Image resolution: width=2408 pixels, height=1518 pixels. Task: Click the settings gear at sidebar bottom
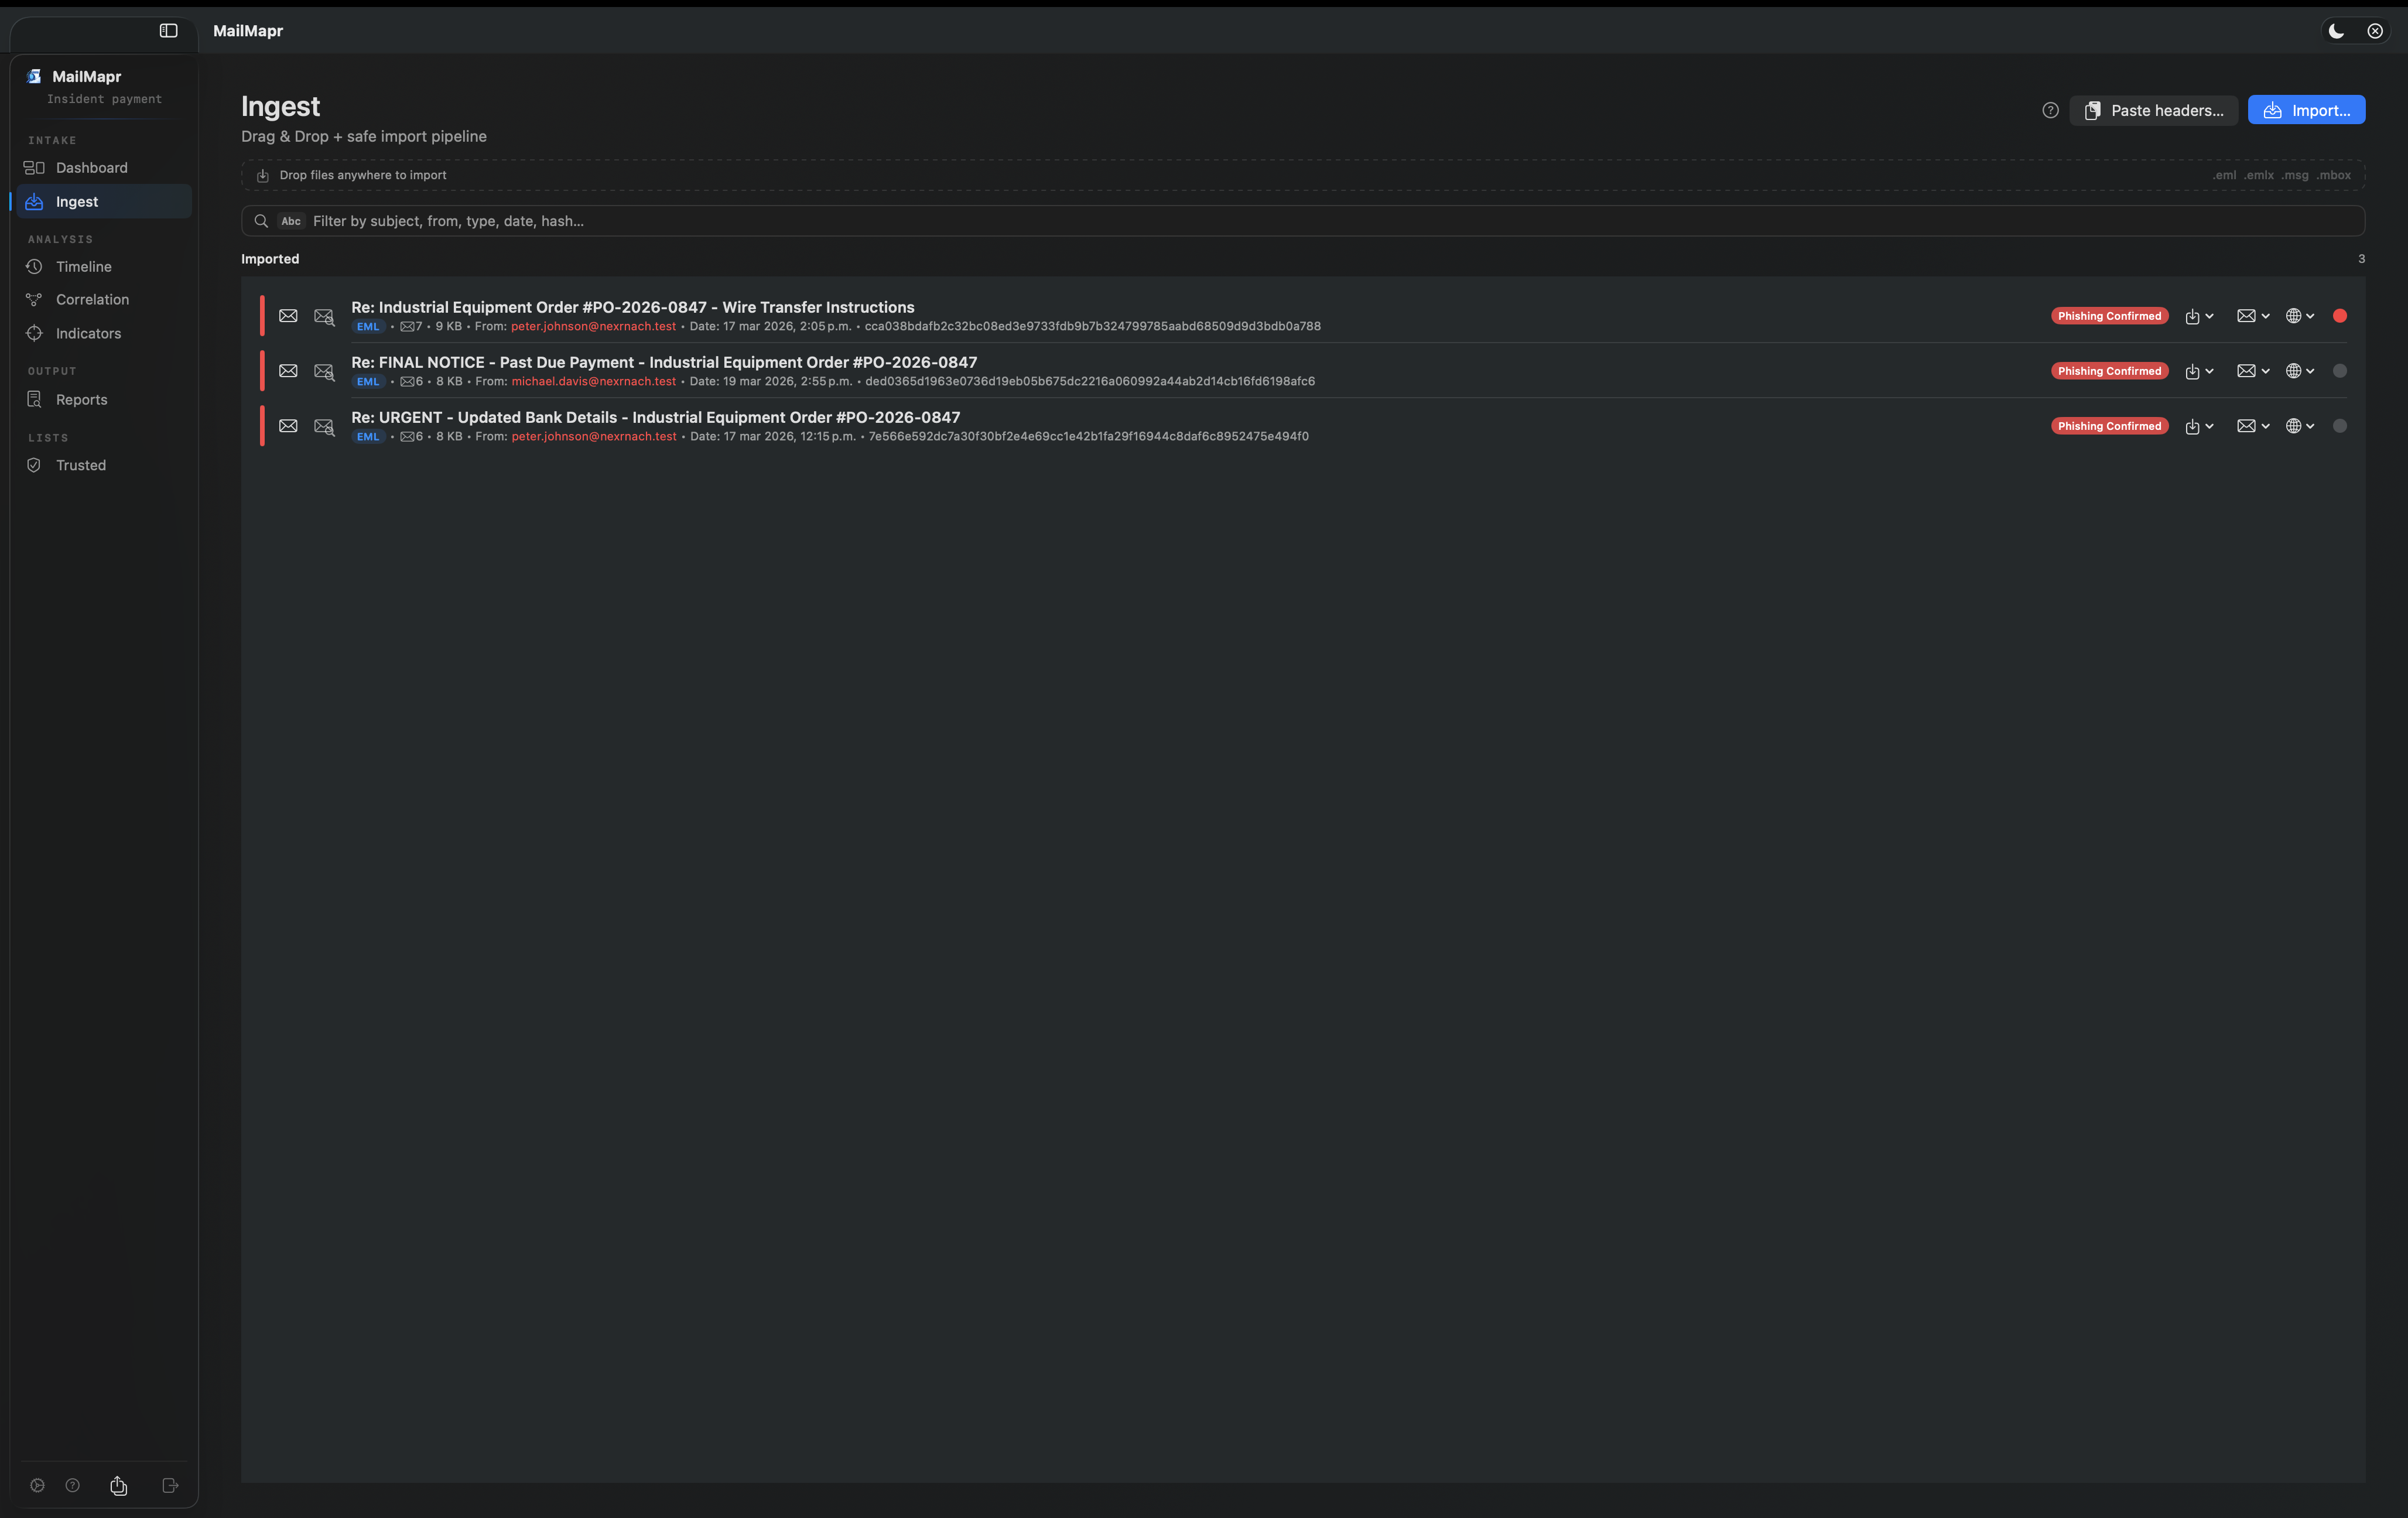[37, 1485]
